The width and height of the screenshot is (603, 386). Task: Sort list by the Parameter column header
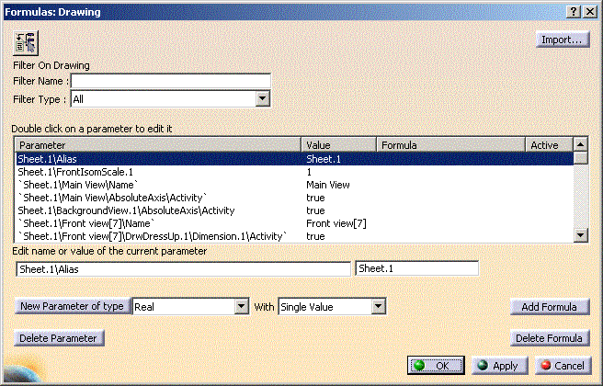(x=159, y=145)
